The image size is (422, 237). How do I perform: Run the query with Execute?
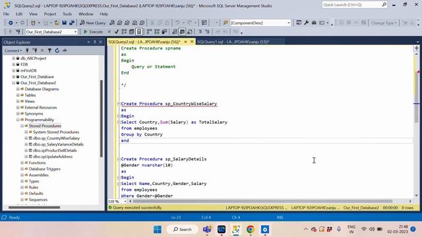(x=93, y=32)
